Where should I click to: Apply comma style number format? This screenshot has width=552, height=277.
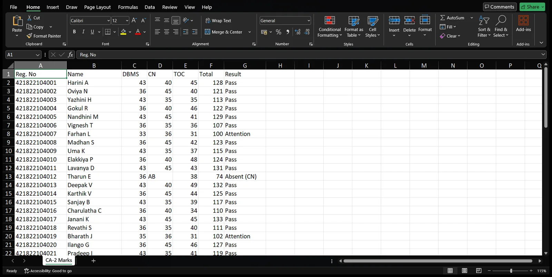(288, 32)
